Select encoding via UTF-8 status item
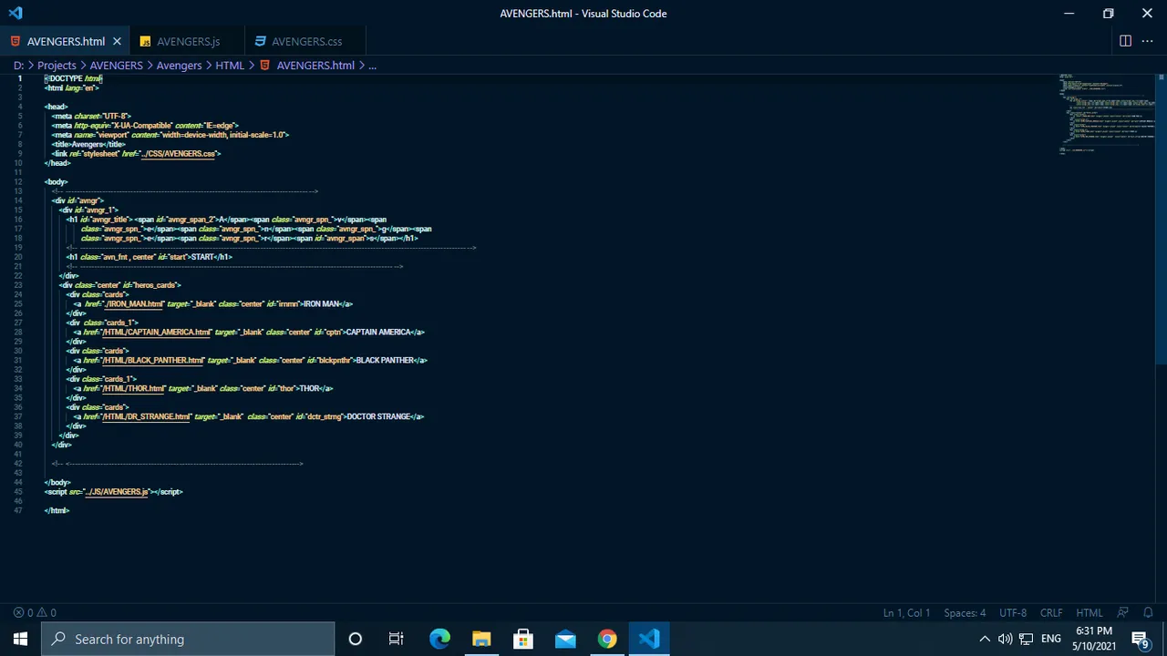Screen dimensions: 1167x656 [1013, 613]
